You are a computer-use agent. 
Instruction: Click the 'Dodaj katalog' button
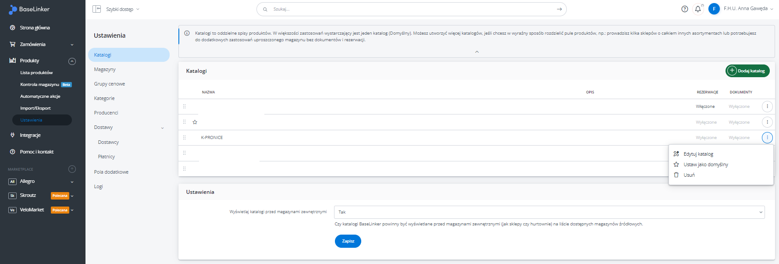coord(747,71)
